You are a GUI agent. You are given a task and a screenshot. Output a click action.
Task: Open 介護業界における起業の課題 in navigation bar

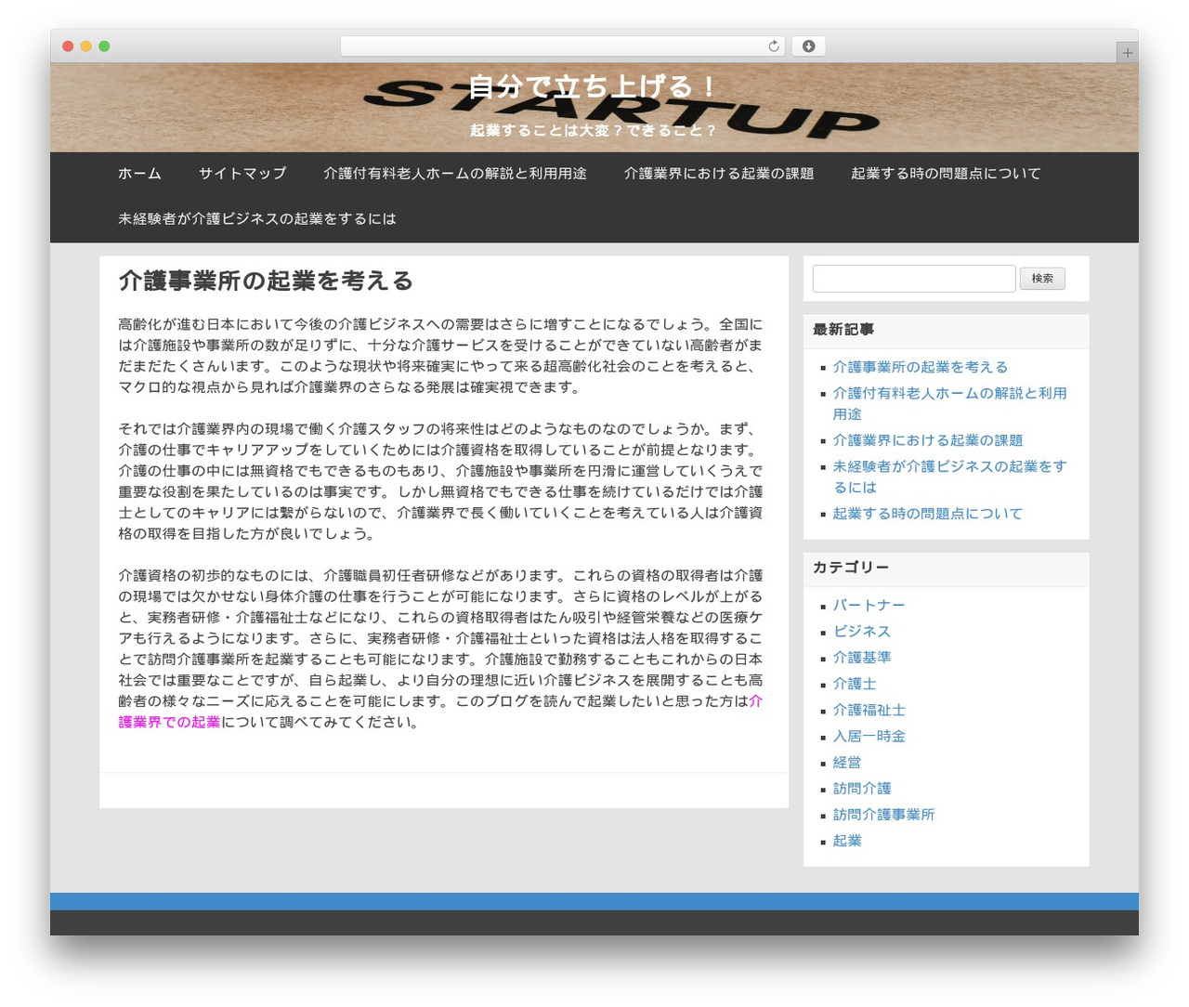[x=718, y=174]
